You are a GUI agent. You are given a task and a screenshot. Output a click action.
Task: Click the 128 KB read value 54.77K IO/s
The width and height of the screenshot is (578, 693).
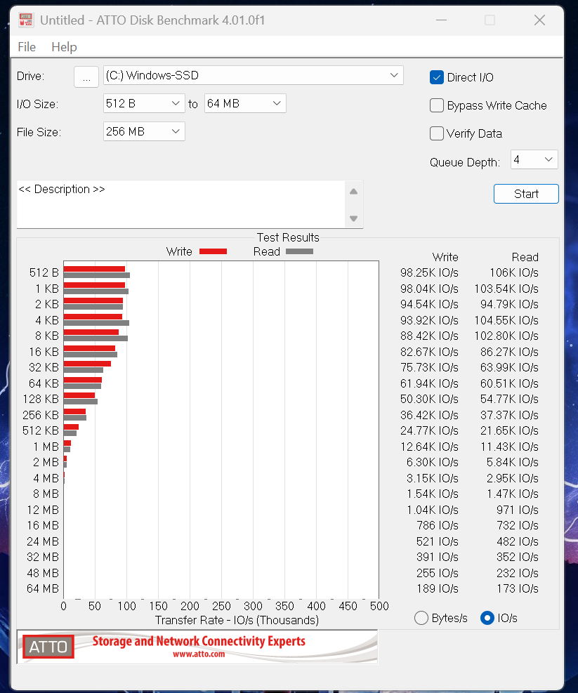pyautogui.click(x=509, y=399)
